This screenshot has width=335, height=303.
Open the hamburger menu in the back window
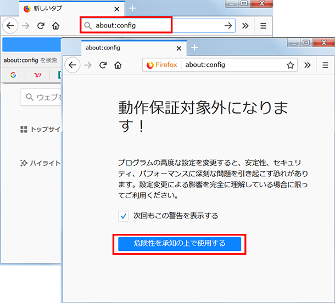[263, 26]
